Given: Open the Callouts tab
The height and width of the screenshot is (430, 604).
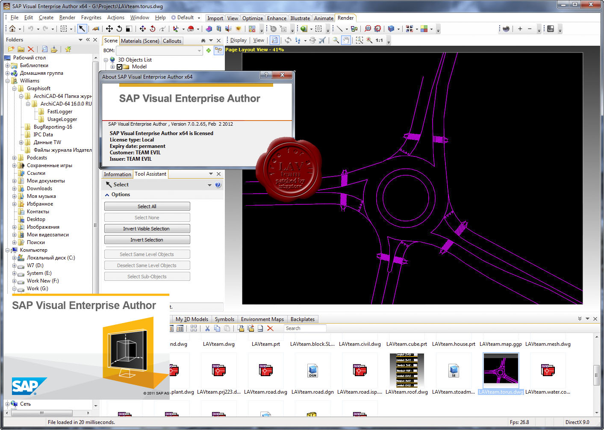Looking at the screenshot, I should point(172,41).
